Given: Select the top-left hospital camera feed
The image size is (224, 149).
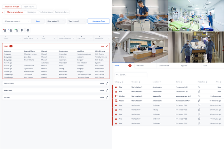Looking at the screenshot, I should pos(140,15).
